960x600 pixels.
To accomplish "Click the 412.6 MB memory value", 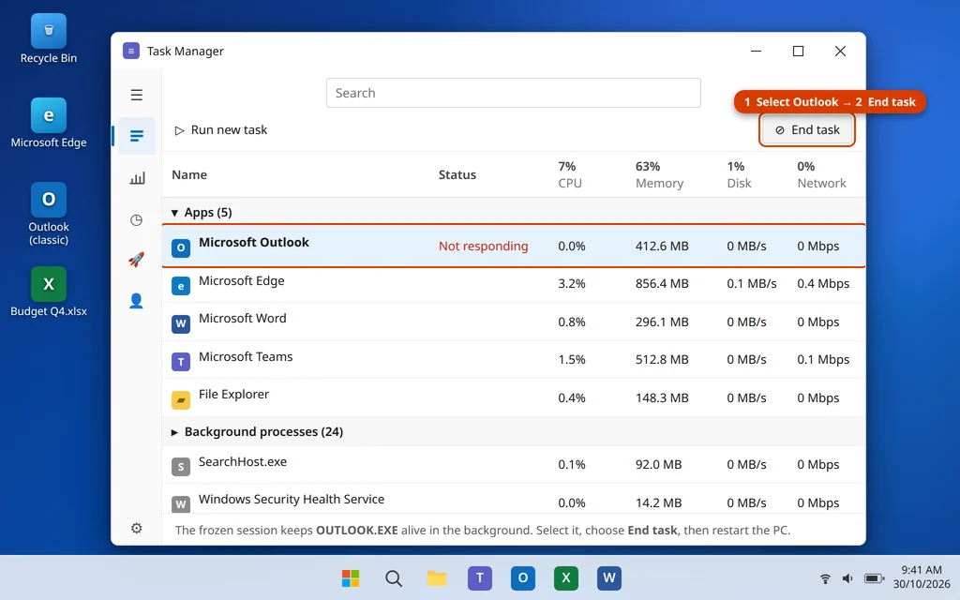I will click(662, 247).
